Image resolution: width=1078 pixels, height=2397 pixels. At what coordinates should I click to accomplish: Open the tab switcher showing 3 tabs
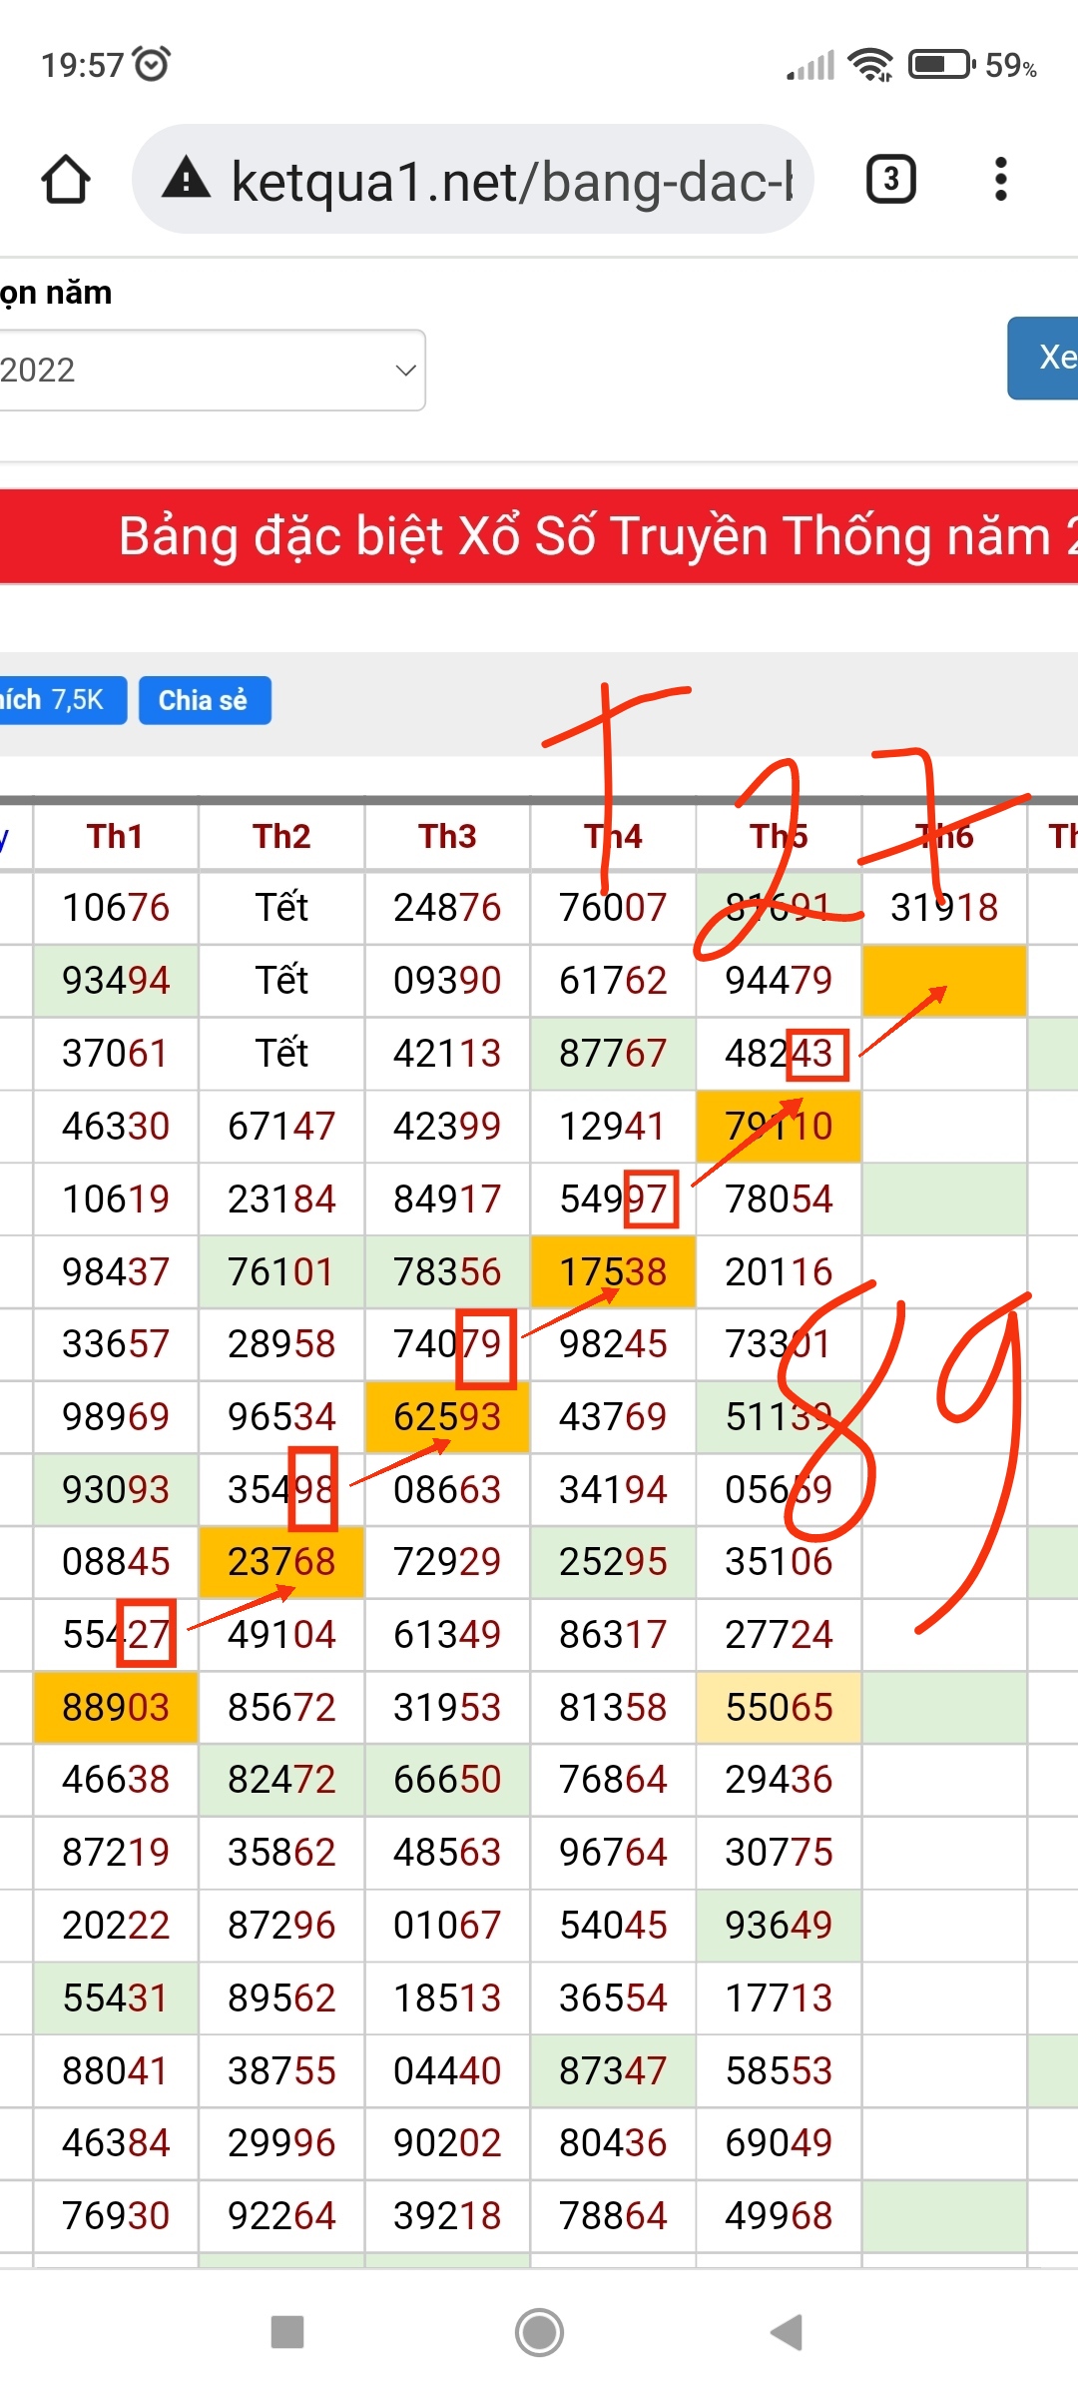890,180
